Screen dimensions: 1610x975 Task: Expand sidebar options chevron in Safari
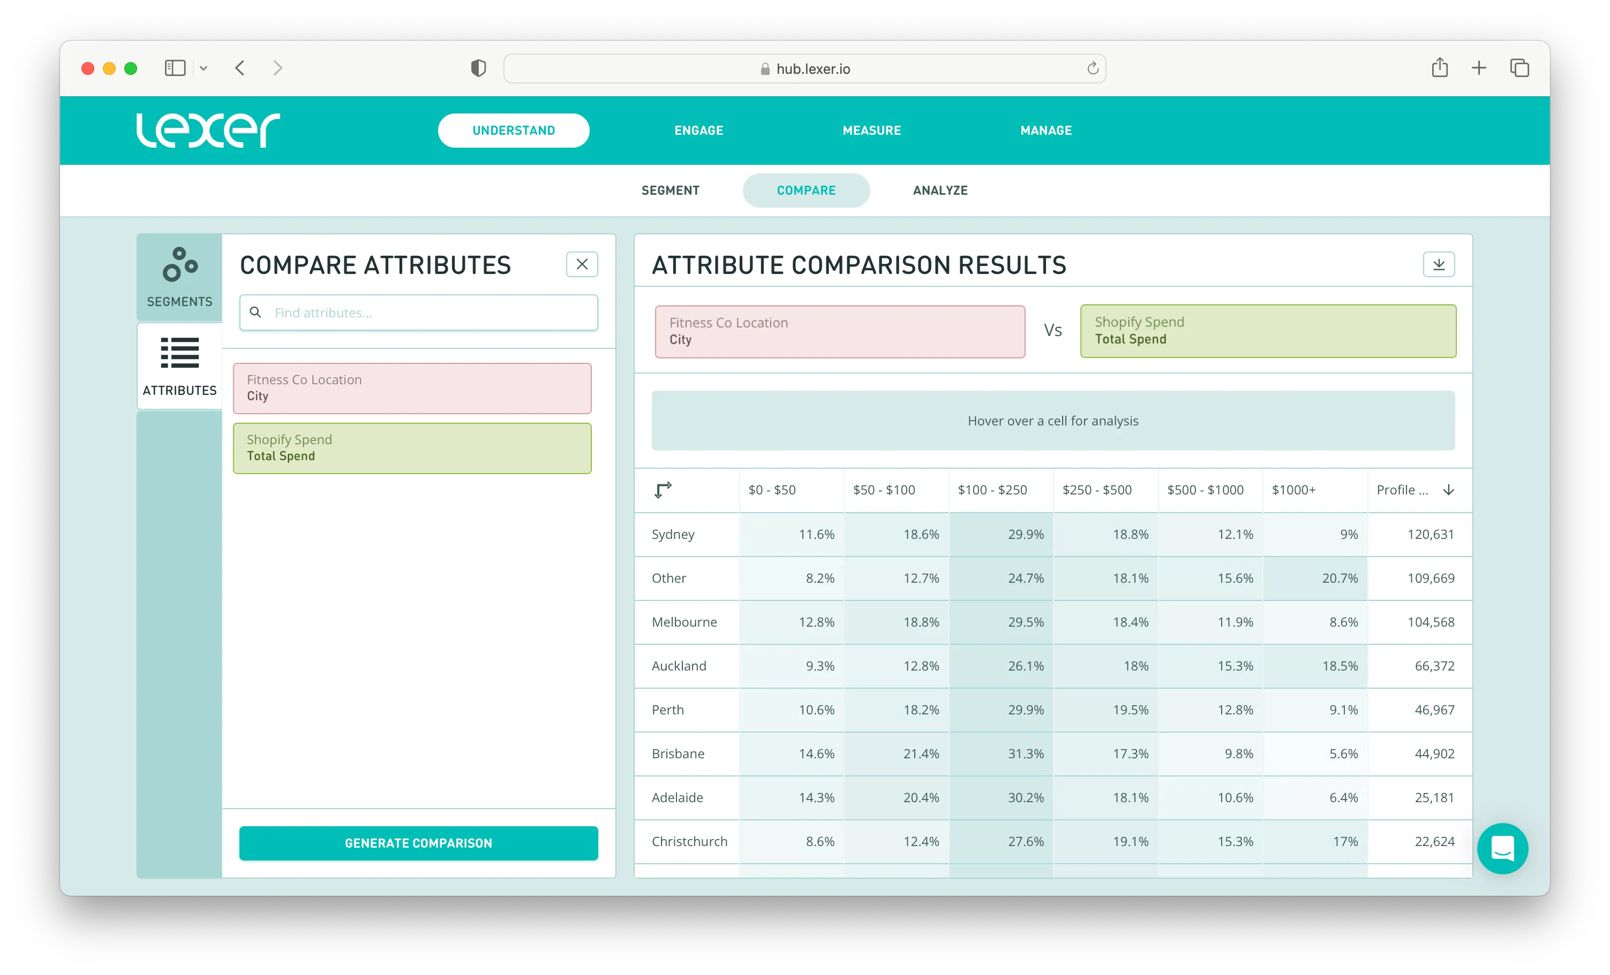203,68
